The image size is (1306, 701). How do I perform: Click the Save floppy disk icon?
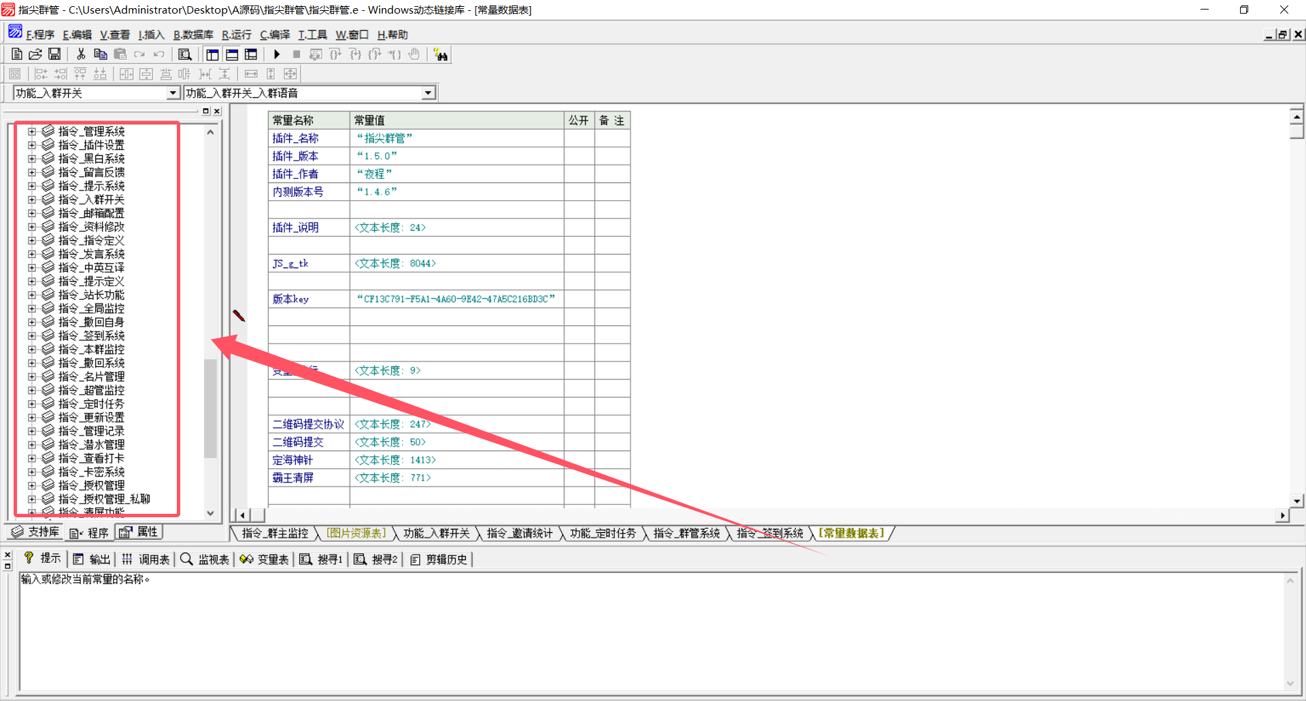coord(54,54)
